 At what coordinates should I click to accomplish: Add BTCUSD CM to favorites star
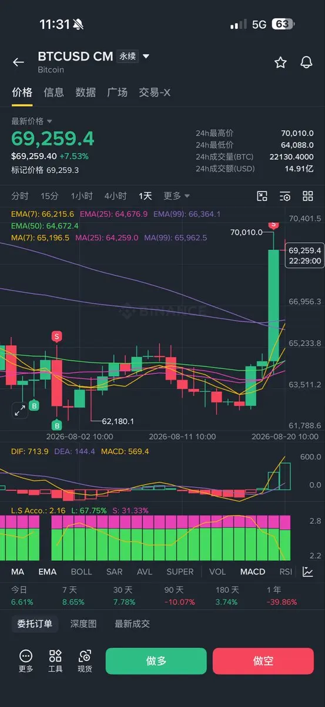[x=280, y=62]
